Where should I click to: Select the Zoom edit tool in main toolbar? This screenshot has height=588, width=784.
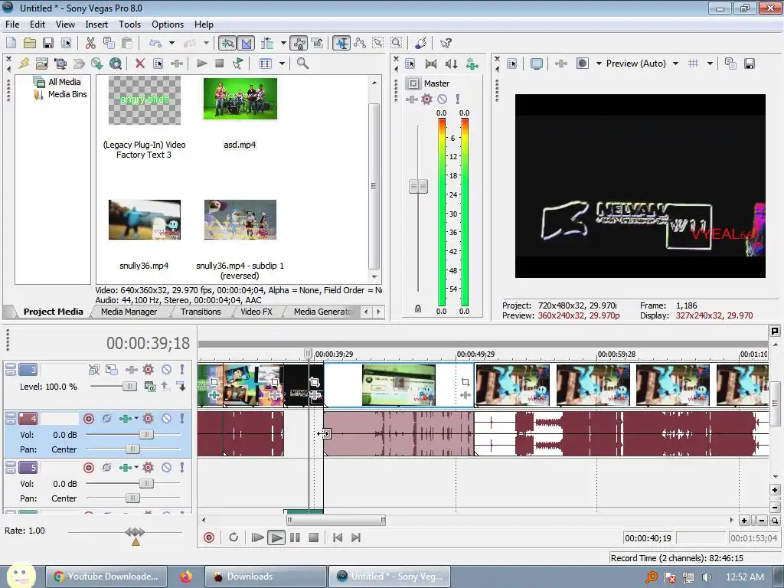click(396, 43)
